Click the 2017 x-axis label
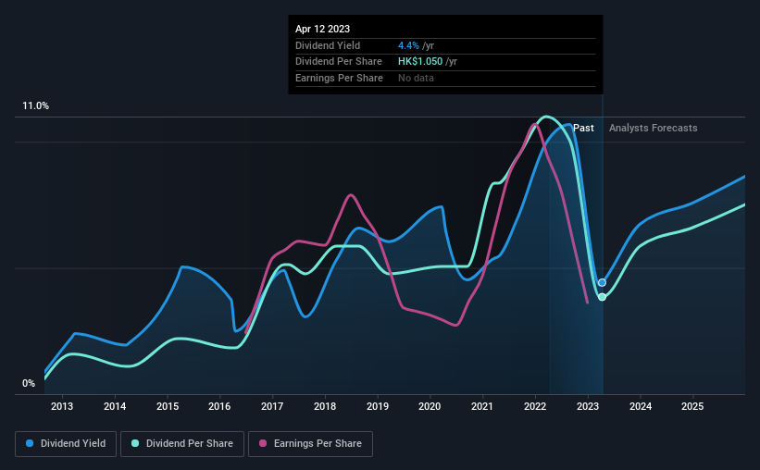760x470 pixels. pos(272,406)
